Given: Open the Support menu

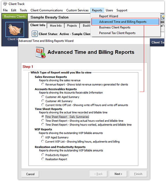Looking at the screenshot, I should point(122,10).
